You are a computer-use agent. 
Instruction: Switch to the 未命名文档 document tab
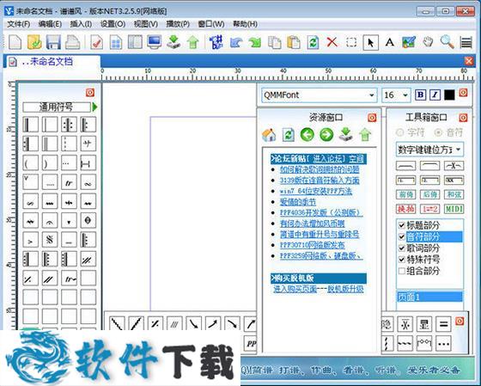coord(52,61)
